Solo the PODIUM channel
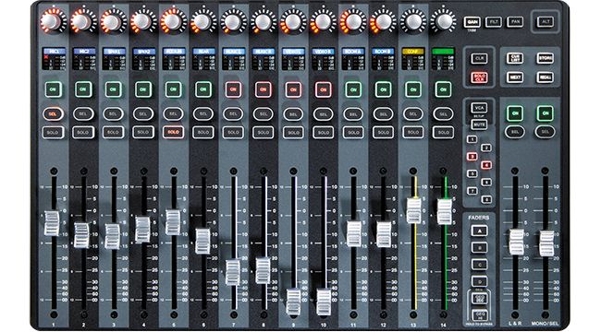 click(173, 133)
